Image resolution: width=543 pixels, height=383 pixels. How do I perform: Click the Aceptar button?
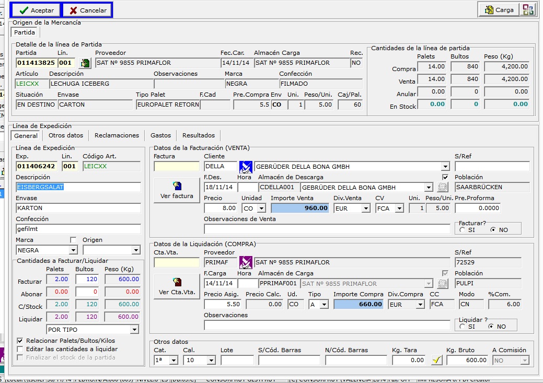pos(37,10)
